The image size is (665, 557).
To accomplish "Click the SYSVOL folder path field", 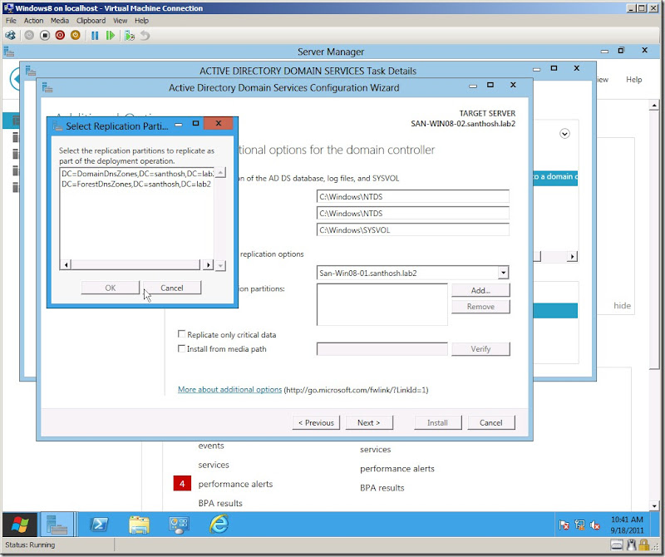I will (412, 230).
